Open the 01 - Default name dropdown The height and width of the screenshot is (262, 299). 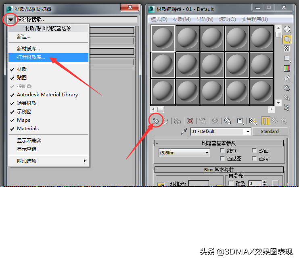click(x=248, y=131)
